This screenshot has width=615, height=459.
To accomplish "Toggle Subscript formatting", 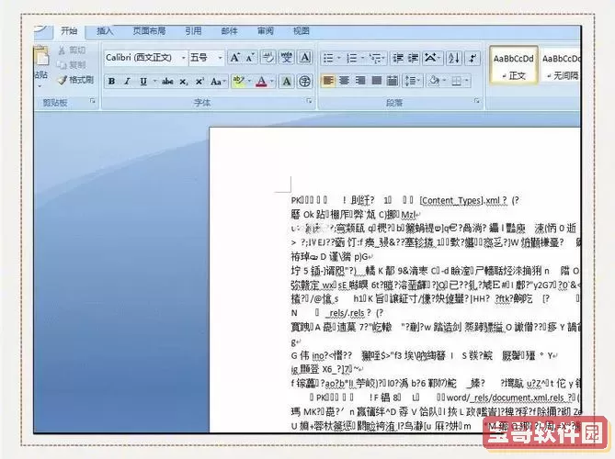I will pyautogui.click(x=184, y=82).
